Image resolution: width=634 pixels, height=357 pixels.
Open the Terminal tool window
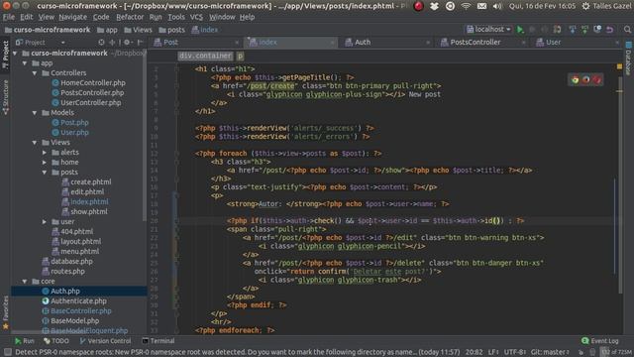tap(158, 341)
